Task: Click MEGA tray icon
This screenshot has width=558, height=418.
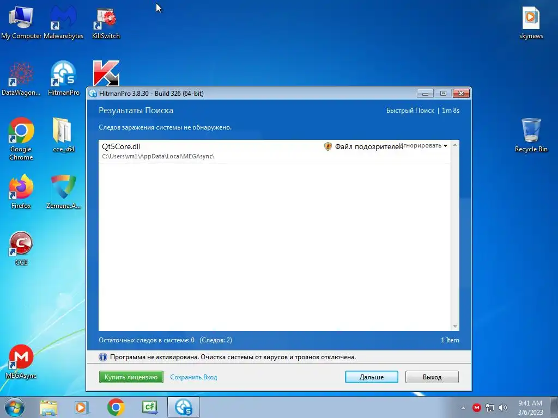Action: pyautogui.click(x=476, y=408)
